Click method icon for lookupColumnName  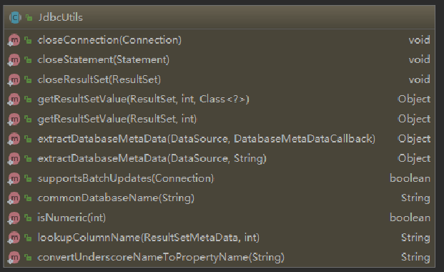click(x=14, y=238)
